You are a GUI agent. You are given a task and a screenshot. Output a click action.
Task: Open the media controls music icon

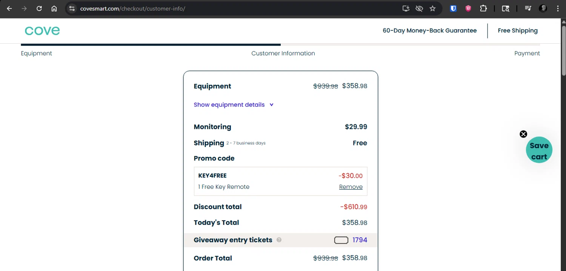[528, 8]
